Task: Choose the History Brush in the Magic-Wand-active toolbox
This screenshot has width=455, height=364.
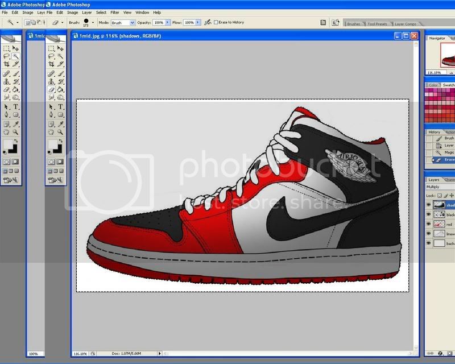Action: click(x=16, y=82)
